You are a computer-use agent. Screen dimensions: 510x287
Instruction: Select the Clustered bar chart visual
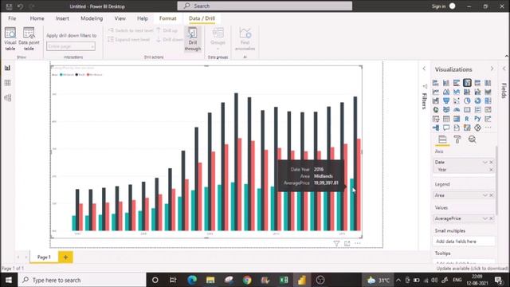tap(457, 83)
